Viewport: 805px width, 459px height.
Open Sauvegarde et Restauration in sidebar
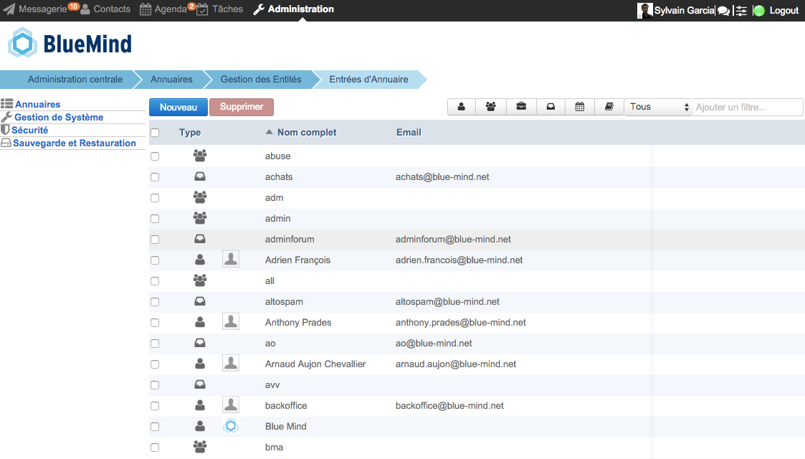(75, 143)
